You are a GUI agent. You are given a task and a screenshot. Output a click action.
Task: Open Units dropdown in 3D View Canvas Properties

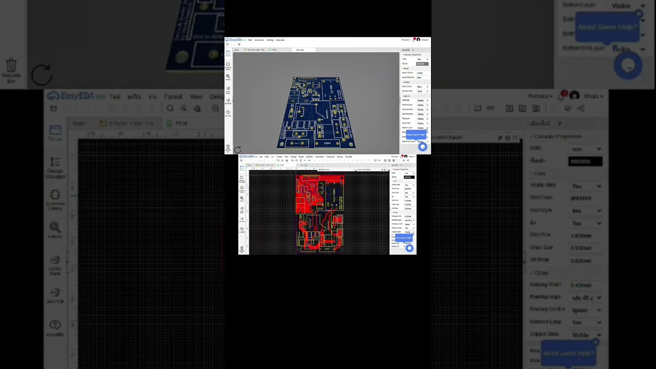pyautogui.click(x=422, y=59)
